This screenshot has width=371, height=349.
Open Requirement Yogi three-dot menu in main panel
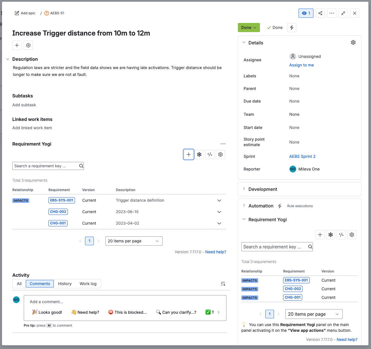click(x=223, y=144)
